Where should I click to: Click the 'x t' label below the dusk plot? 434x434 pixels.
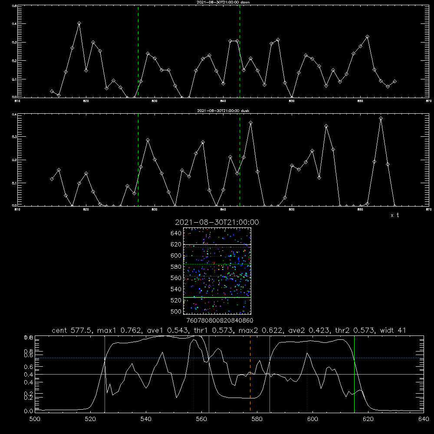tap(395, 215)
